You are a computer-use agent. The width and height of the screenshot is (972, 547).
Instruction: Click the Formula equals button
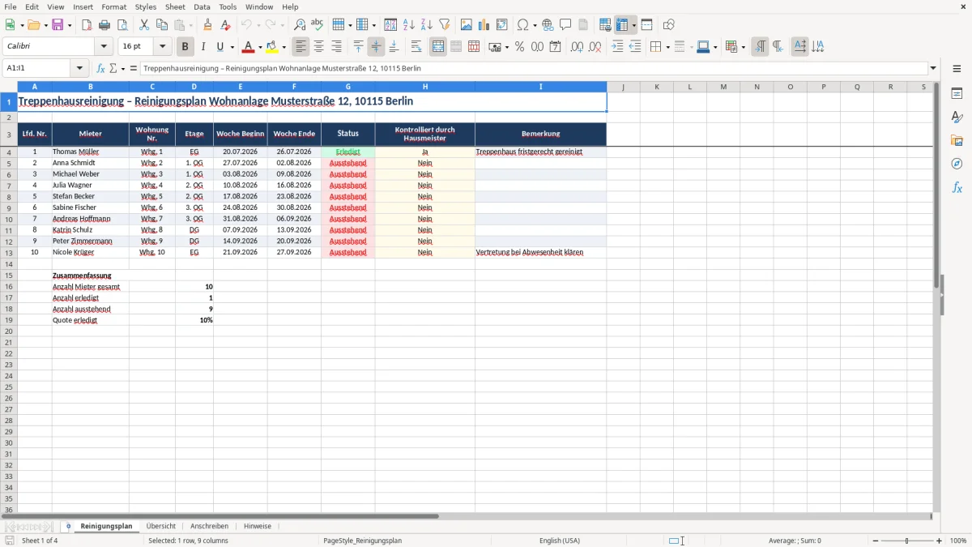134,69
